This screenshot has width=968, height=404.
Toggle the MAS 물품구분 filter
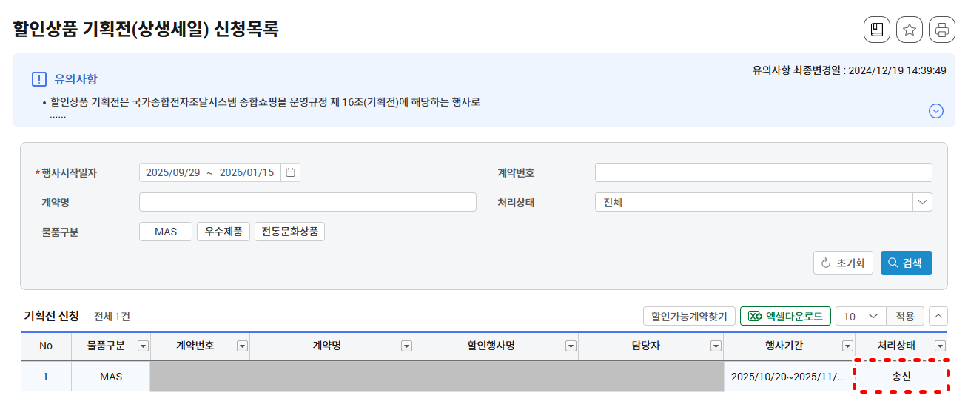tap(166, 232)
